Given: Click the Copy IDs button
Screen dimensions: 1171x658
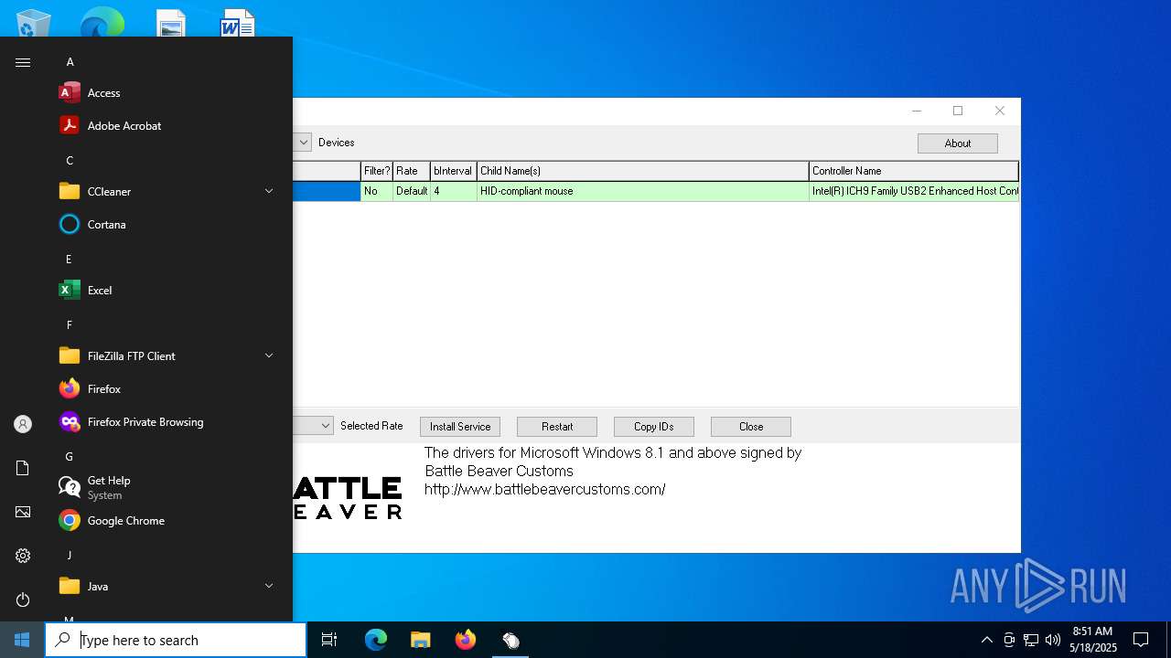Looking at the screenshot, I should point(654,427).
